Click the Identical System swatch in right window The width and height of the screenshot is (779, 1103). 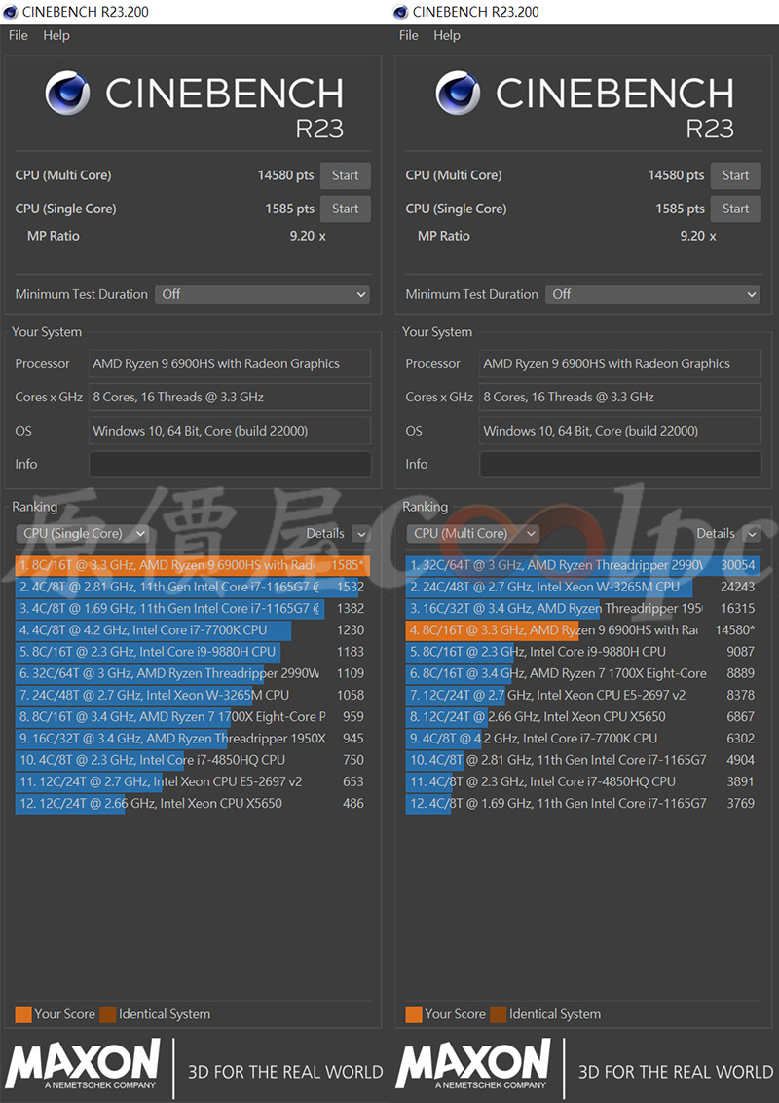pyautogui.click(x=498, y=1014)
